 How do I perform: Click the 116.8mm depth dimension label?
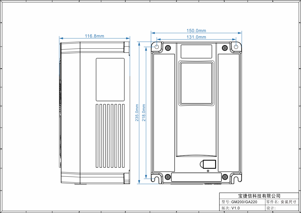[94, 36]
